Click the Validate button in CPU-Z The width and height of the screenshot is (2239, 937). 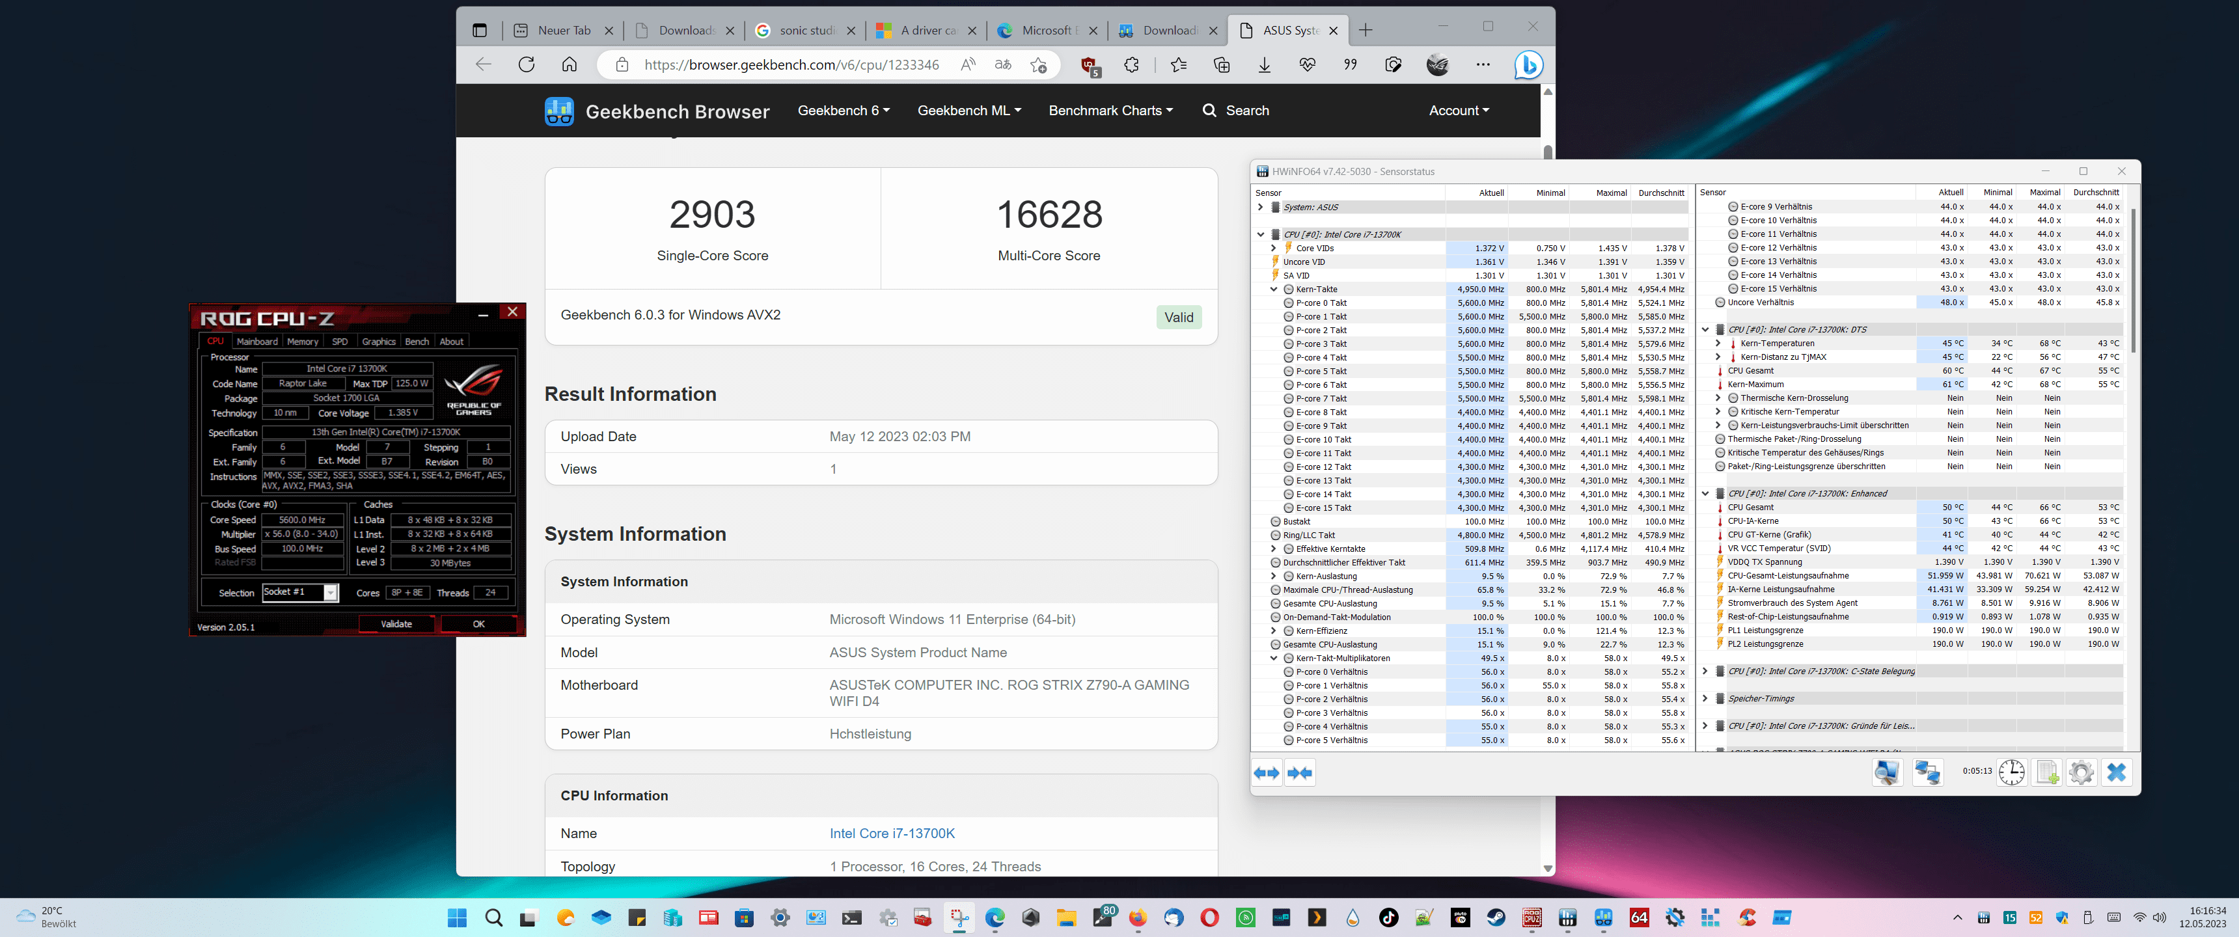396,624
